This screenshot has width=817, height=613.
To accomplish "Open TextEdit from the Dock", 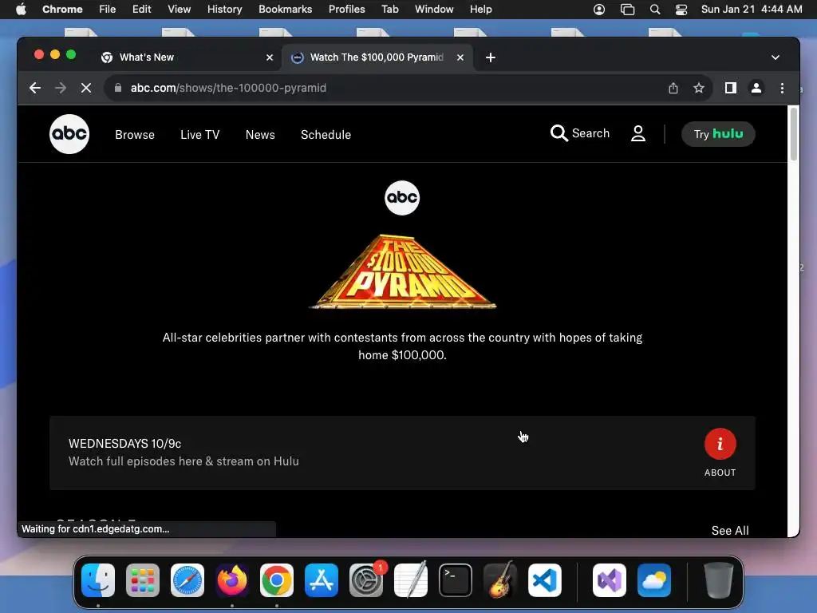I will 411,580.
